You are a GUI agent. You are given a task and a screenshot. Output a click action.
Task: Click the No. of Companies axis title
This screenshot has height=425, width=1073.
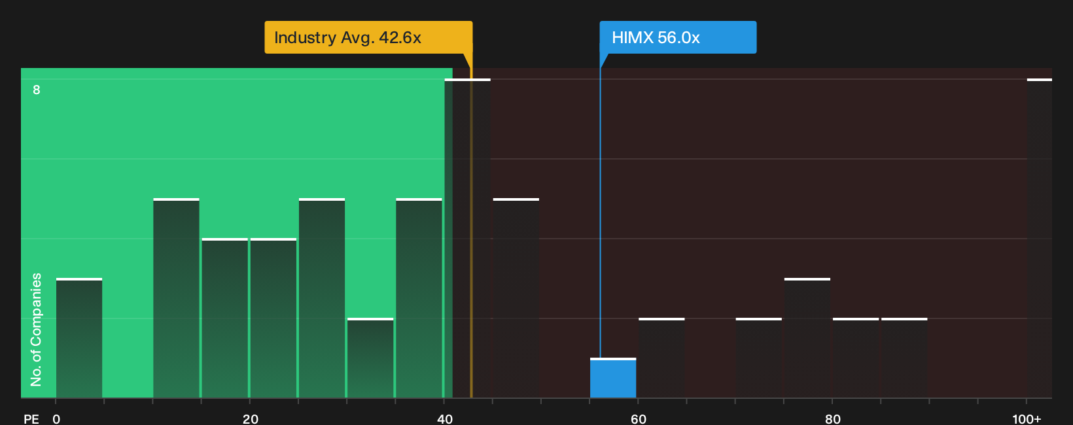36,329
